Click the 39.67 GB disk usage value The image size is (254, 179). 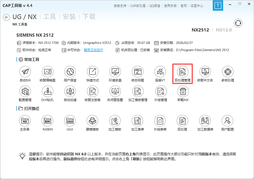[143, 43]
